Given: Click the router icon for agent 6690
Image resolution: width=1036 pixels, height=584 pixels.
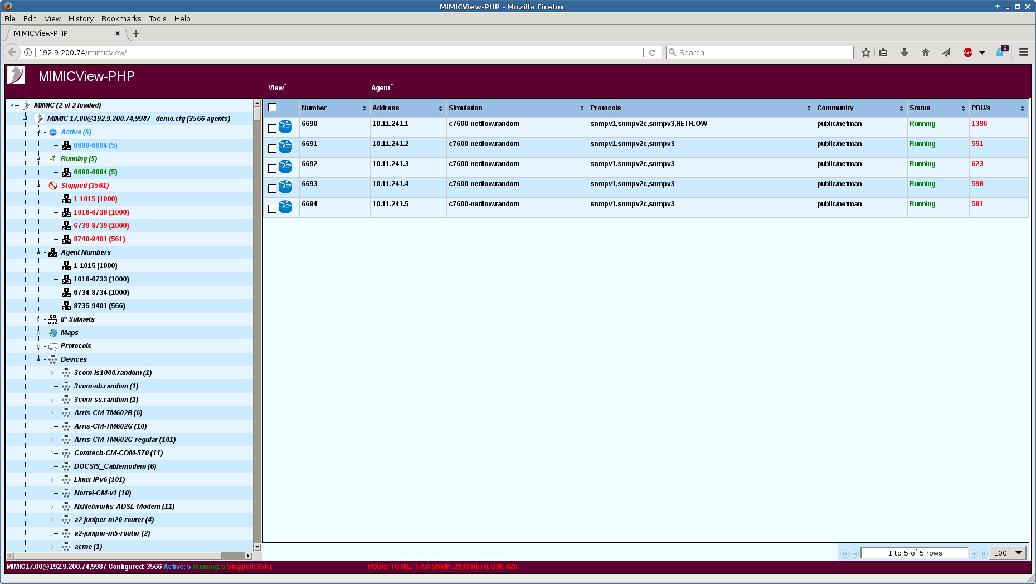Looking at the screenshot, I should pos(285,126).
